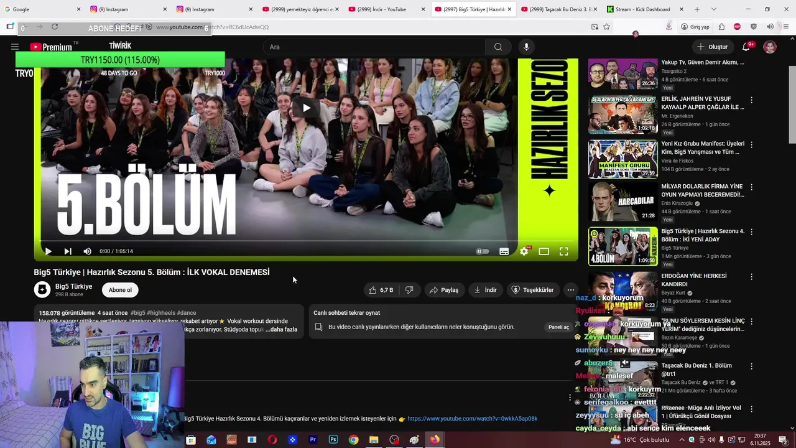Enter fullscreen mode

coord(564,251)
